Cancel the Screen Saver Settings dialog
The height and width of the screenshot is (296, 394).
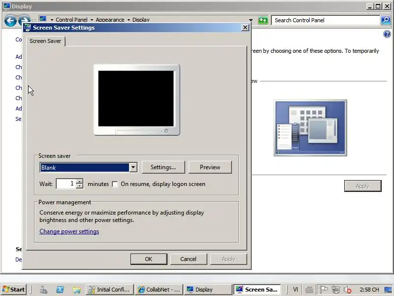click(x=189, y=259)
